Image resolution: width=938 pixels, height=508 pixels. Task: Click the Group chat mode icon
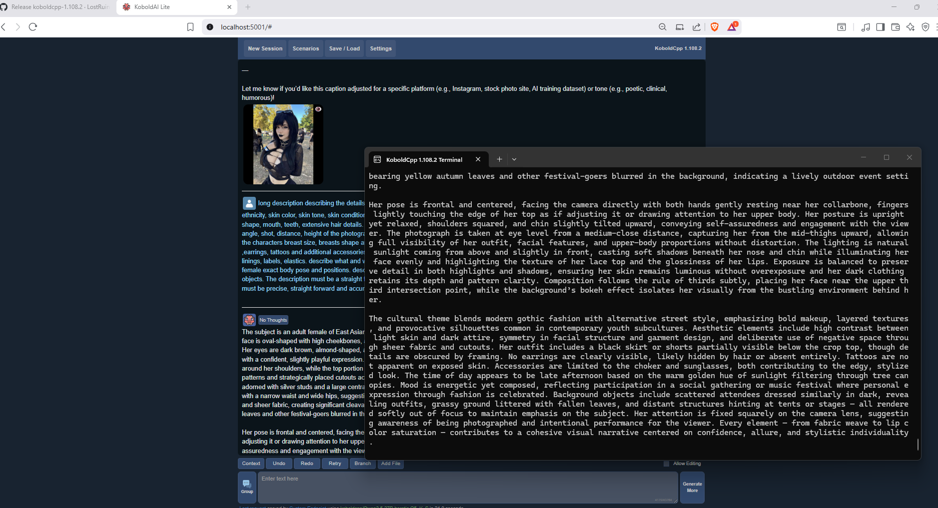(x=247, y=487)
